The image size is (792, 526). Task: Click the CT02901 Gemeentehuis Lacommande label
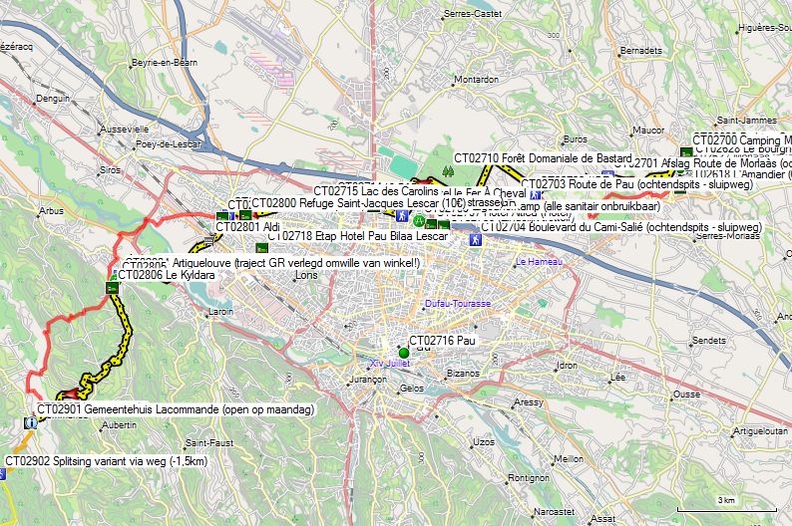pos(176,409)
